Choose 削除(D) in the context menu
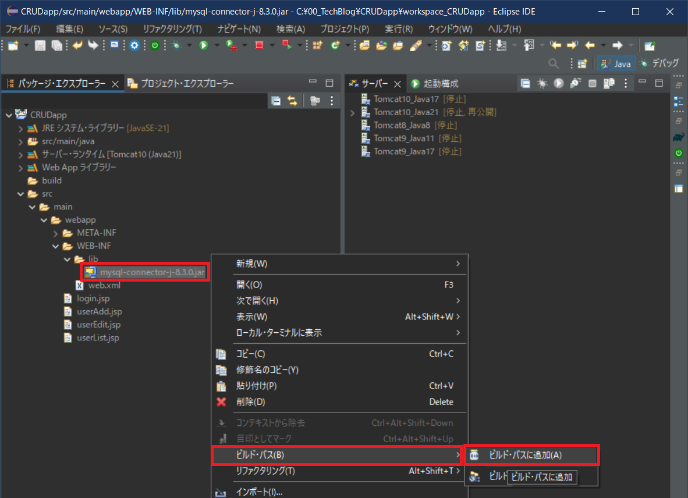The height and width of the screenshot is (498, 688). coord(339,402)
